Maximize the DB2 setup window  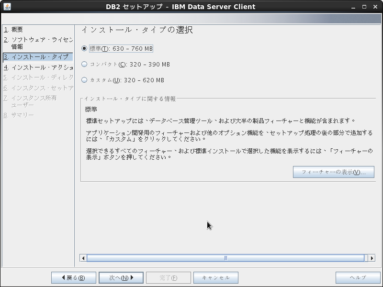(364, 7)
